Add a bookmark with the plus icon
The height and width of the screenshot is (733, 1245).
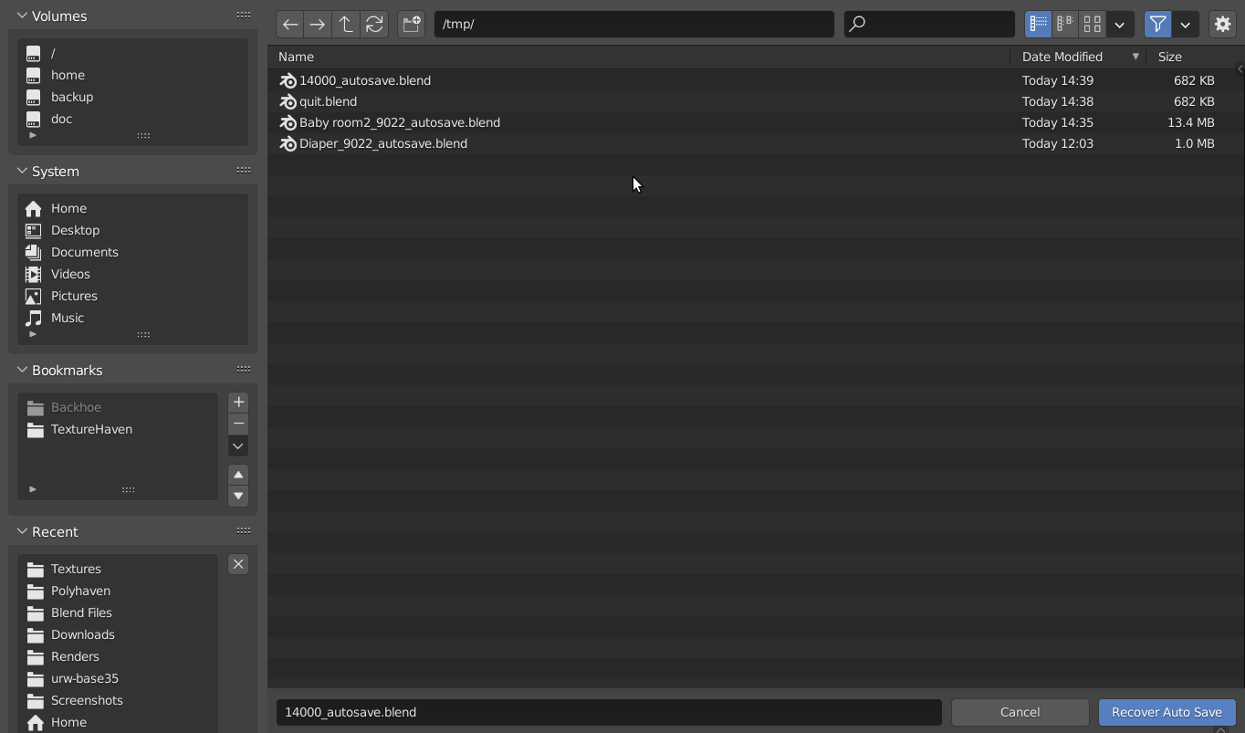tap(238, 403)
